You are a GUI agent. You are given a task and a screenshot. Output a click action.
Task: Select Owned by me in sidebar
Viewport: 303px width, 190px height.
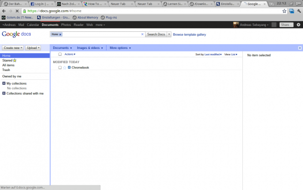coord(12,76)
